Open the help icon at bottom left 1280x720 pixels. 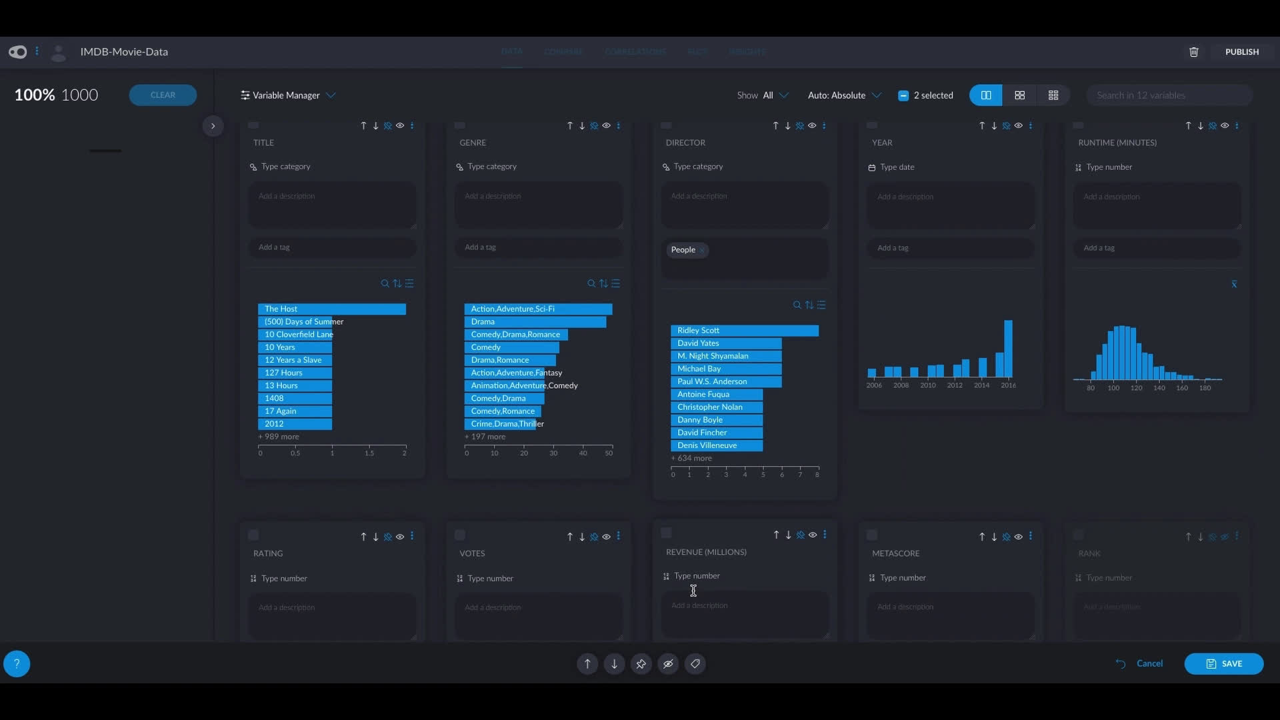point(16,663)
